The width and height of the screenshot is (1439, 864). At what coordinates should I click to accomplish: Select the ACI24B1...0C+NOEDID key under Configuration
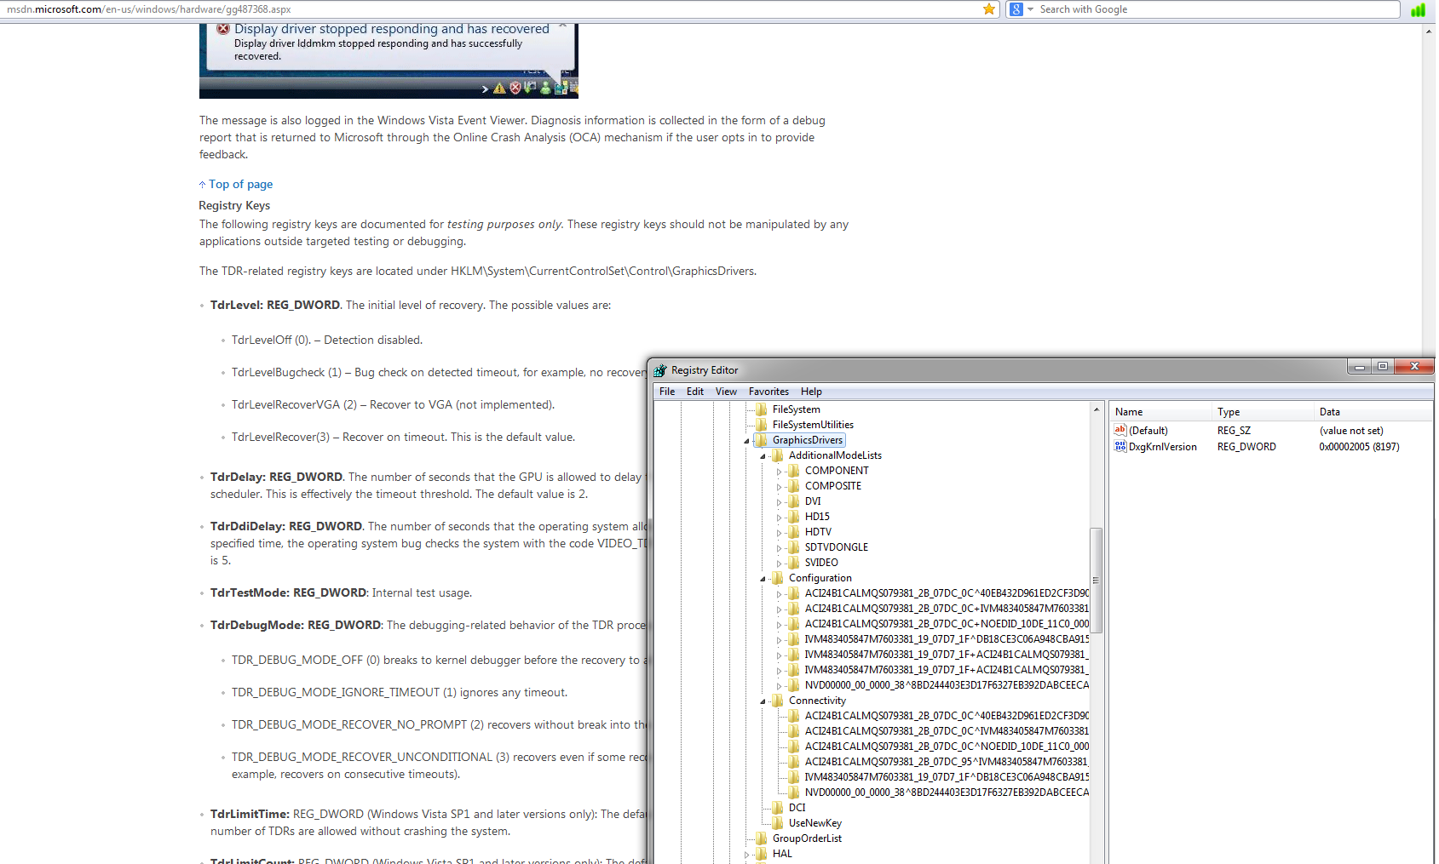[x=947, y=624]
